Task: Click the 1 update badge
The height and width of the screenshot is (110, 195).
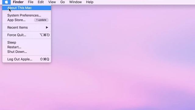Action: tap(41, 20)
